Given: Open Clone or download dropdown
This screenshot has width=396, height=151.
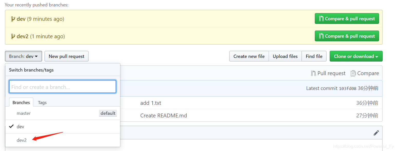Looking at the screenshot, I should coord(356,56).
